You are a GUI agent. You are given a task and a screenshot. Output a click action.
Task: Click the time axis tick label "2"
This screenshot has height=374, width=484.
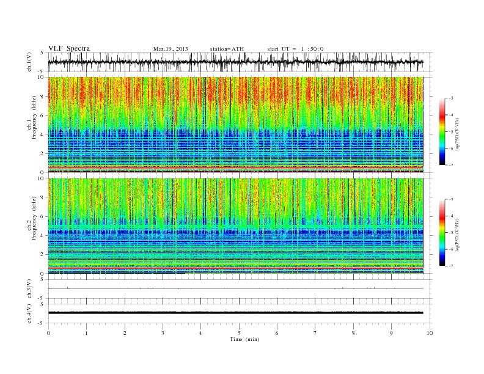click(x=125, y=333)
